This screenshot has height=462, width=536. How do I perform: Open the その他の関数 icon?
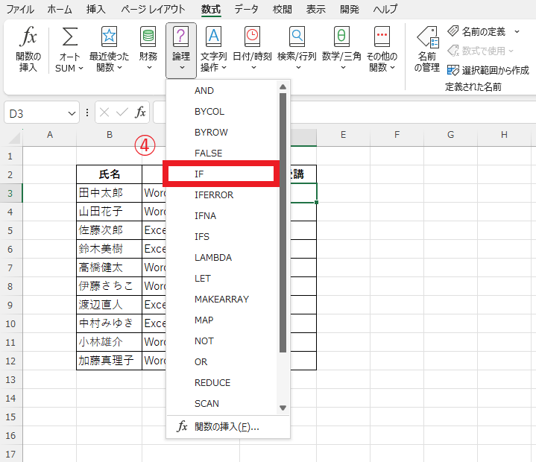[382, 37]
